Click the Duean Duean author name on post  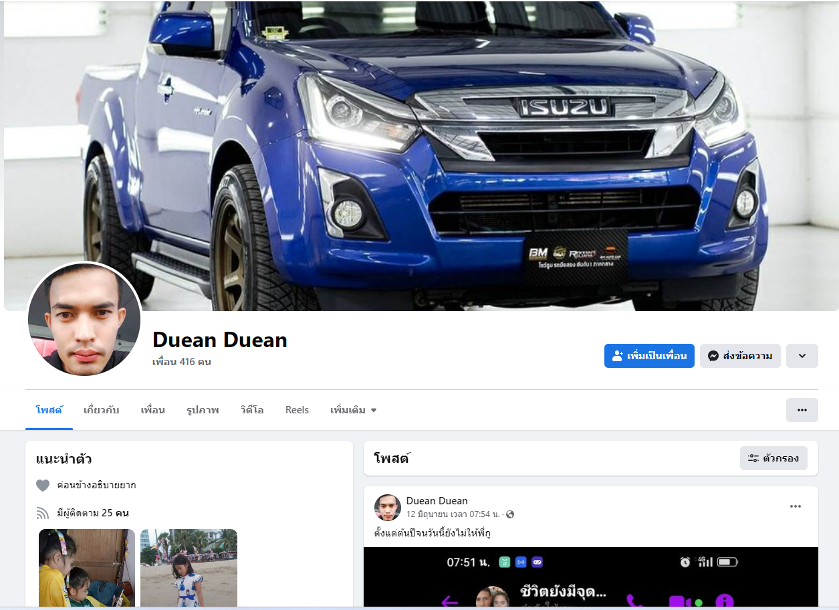click(437, 501)
